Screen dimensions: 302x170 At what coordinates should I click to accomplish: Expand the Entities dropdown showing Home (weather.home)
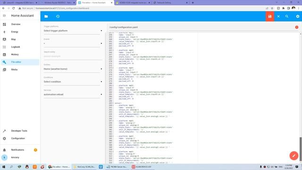[x=73, y=69]
